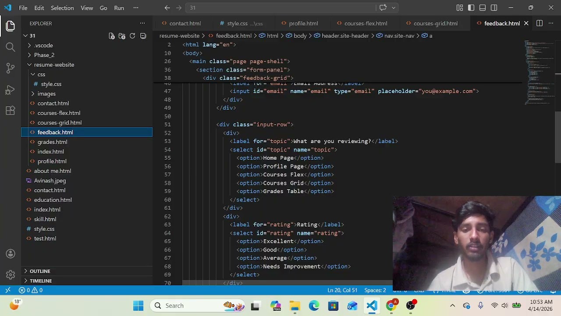
Task: Expand the images folder
Action: (46, 93)
